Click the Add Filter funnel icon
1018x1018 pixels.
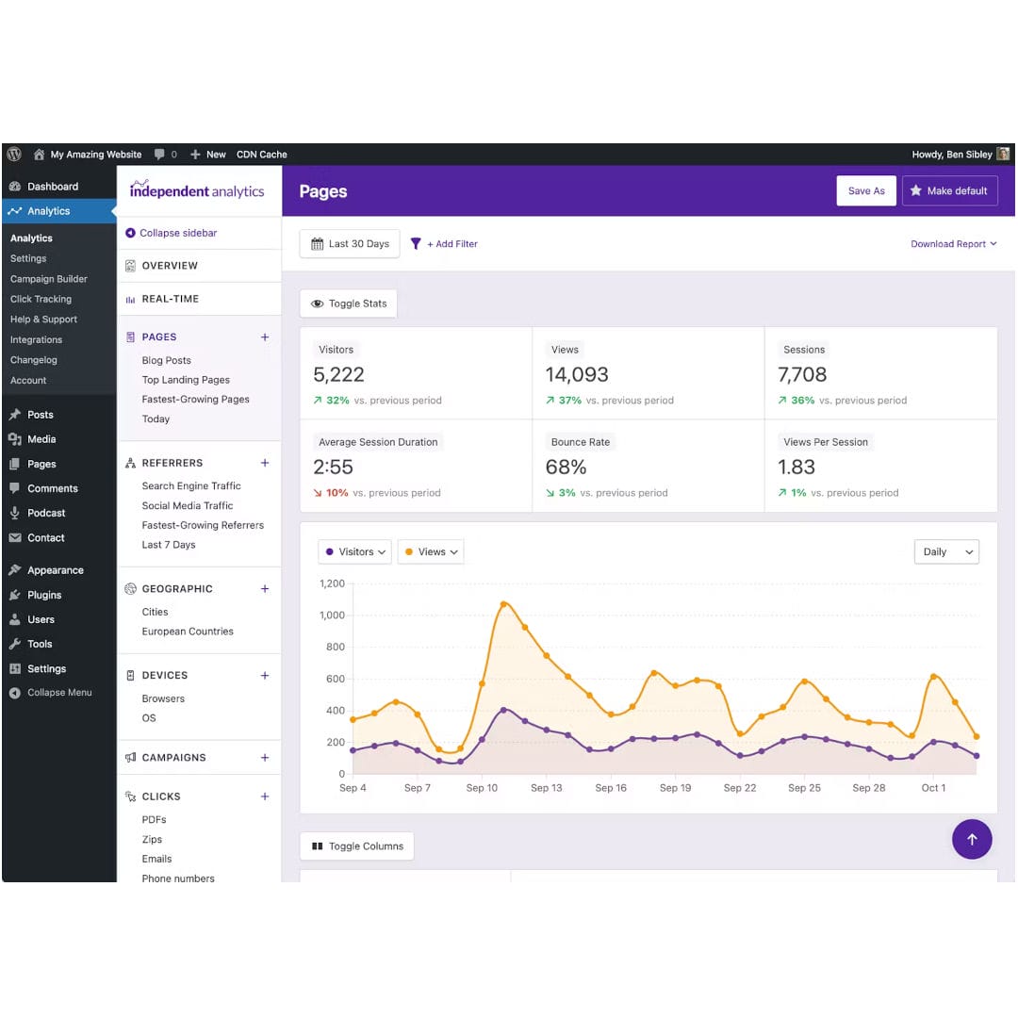coord(416,244)
